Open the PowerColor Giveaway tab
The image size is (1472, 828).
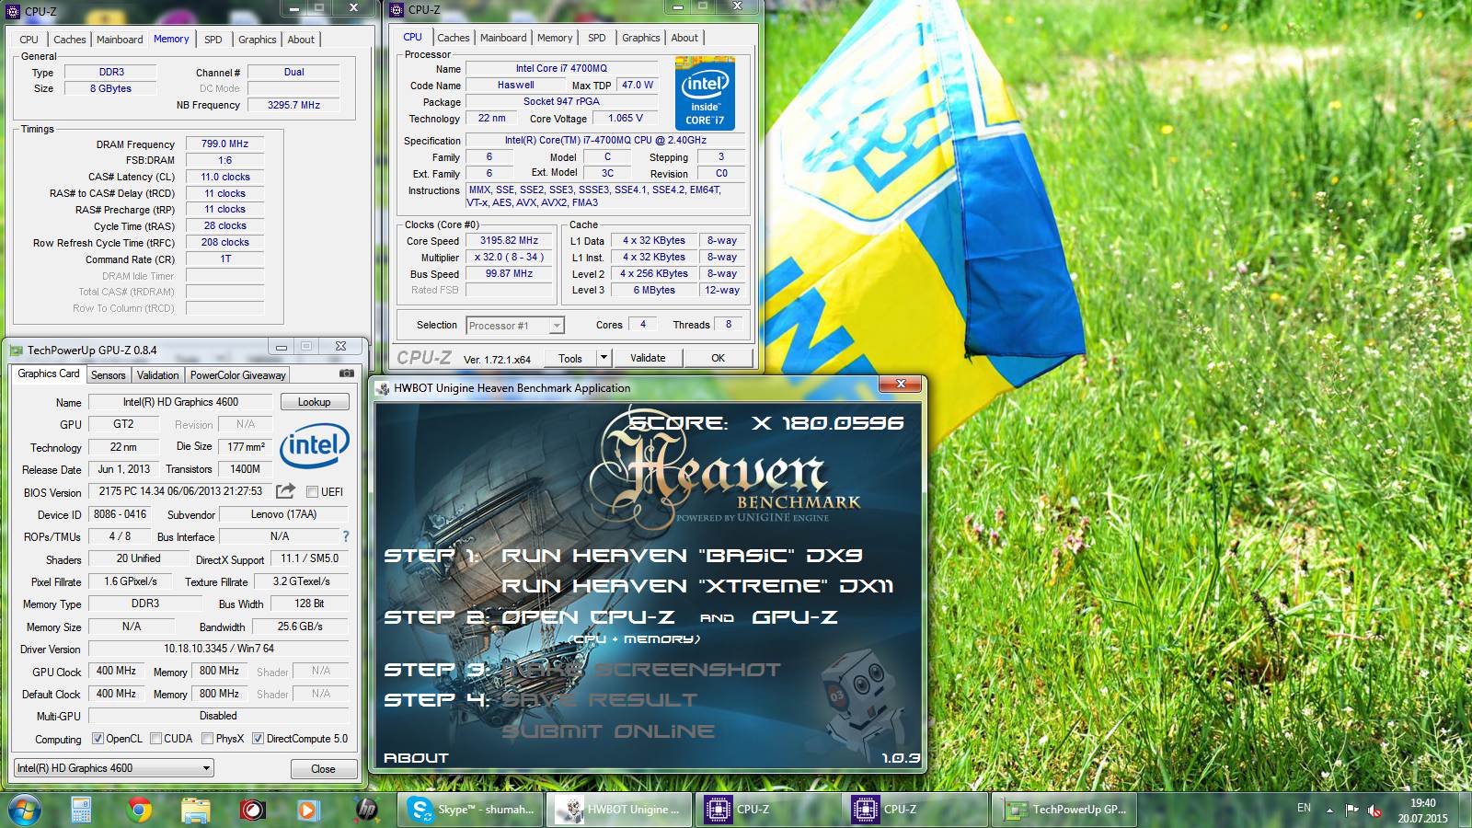coord(237,375)
